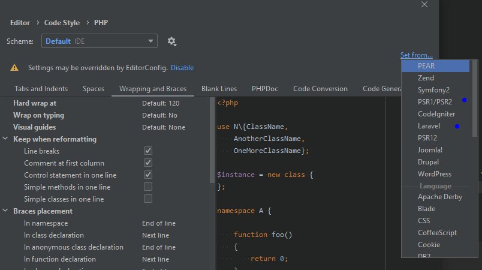Select PEAR from the Set from list
This screenshot has height=270, width=482.
click(426, 66)
